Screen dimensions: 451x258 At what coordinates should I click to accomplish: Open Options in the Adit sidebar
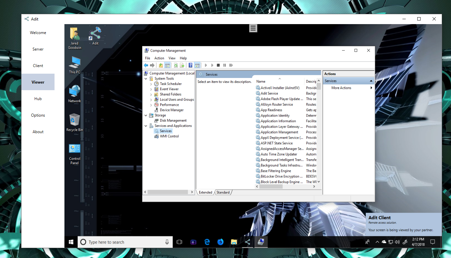38,115
